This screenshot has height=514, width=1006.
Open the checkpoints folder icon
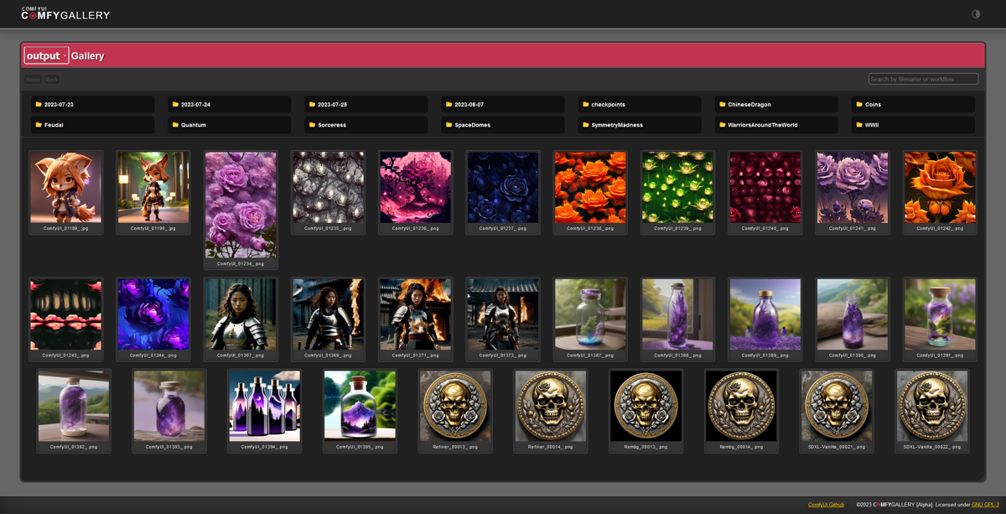[x=584, y=104]
